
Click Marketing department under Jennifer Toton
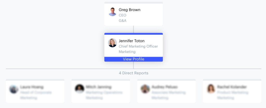pyautogui.click(x=127, y=52)
